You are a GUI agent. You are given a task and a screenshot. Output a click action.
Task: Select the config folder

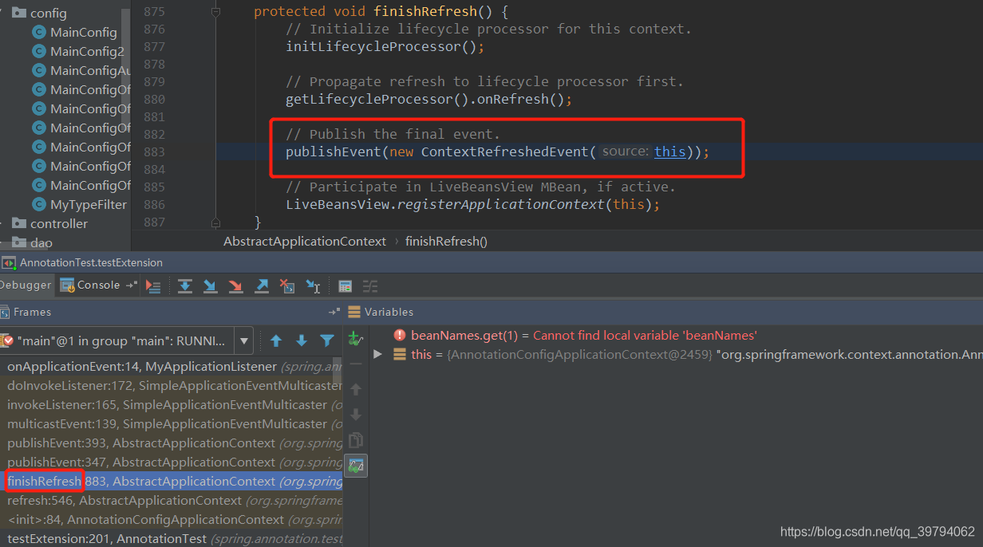click(49, 13)
